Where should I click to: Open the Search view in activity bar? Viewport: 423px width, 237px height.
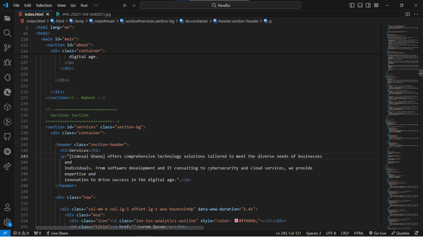tap(7, 33)
